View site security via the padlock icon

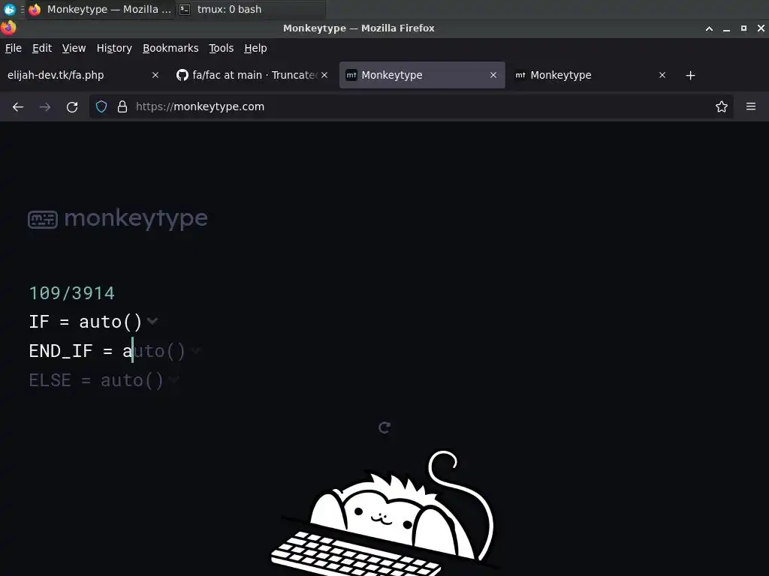coord(122,106)
